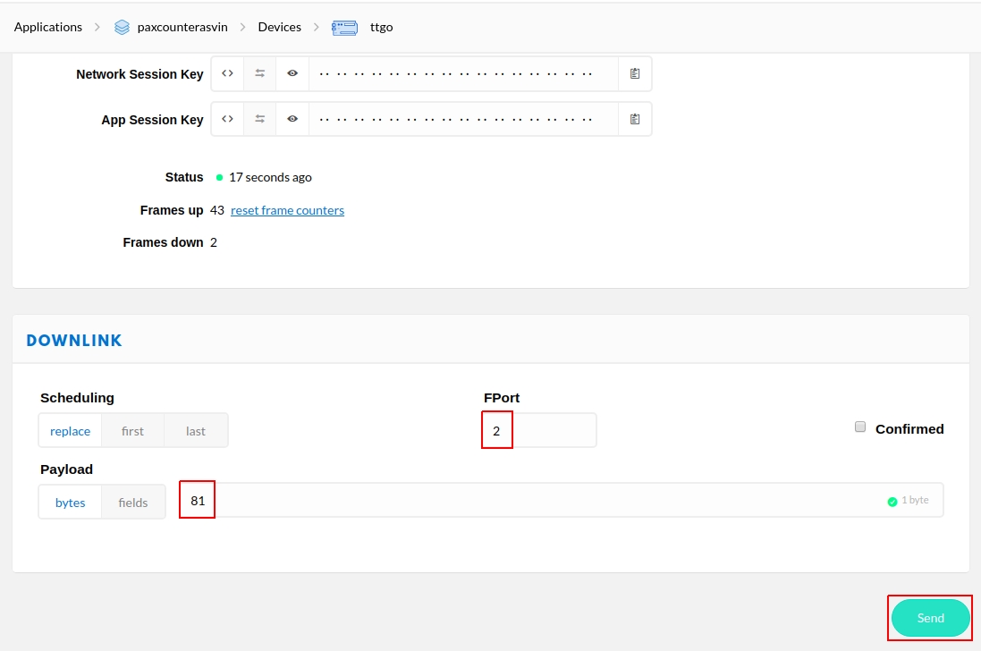Select the 'first' scheduling option

click(x=132, y=431)
